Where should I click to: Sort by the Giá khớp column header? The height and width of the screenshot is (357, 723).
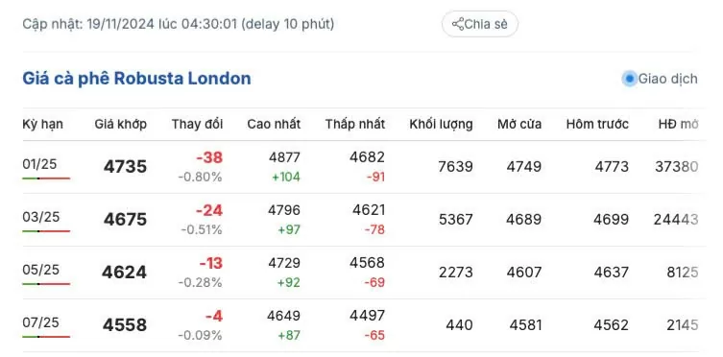(x=121, y=124)
